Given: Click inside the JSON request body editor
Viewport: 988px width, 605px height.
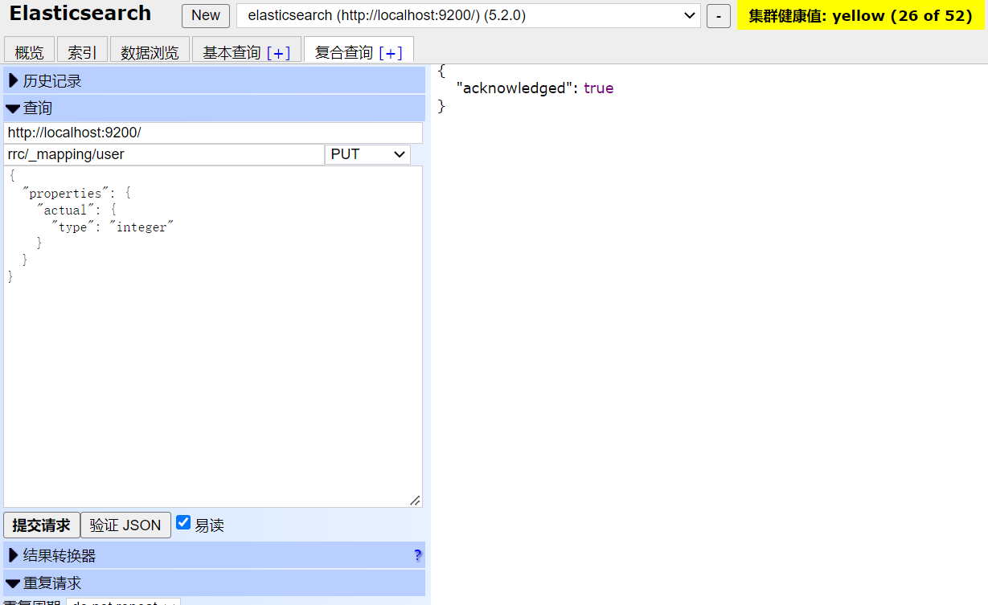Looking at the screenshot, I should click(213, 337).
